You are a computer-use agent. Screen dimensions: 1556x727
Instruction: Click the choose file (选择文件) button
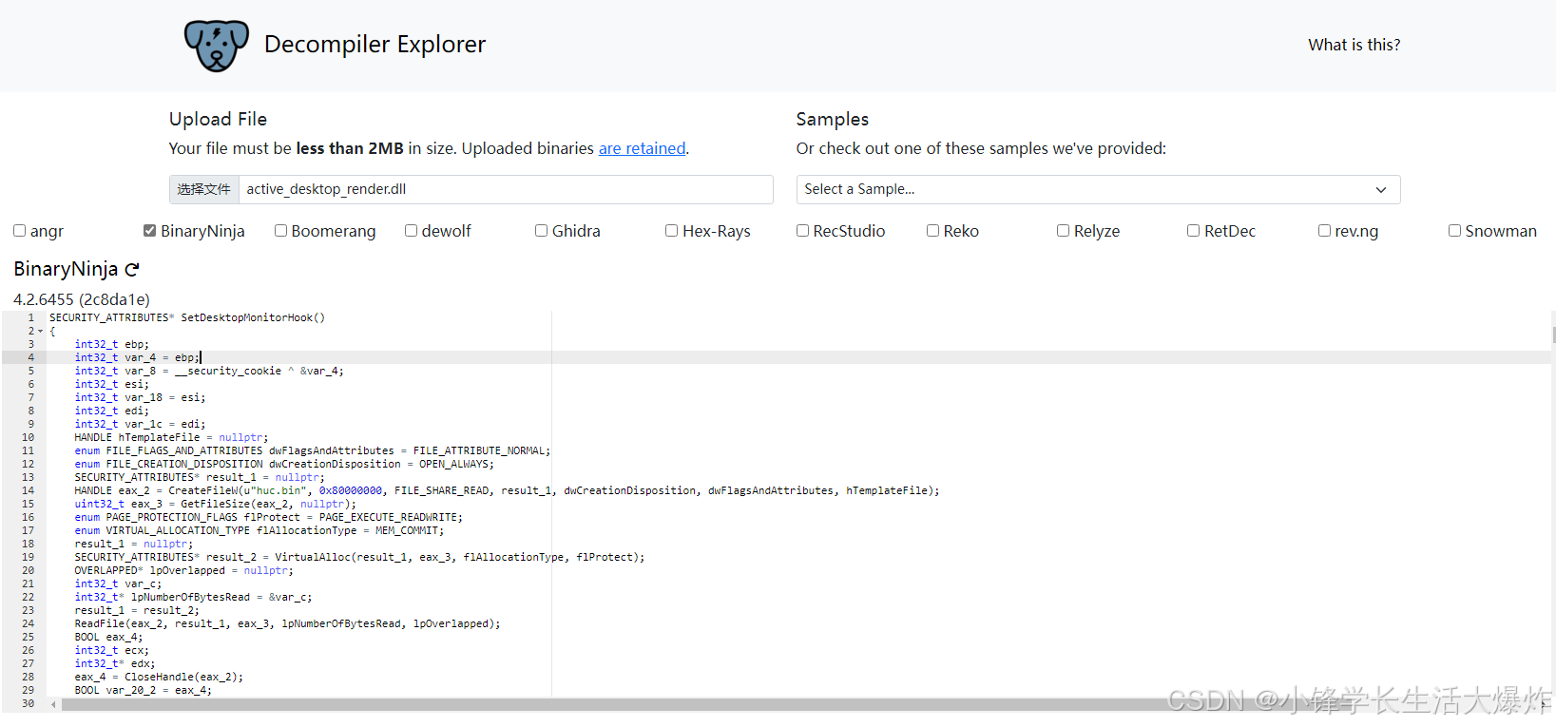(x=204, y=189)
